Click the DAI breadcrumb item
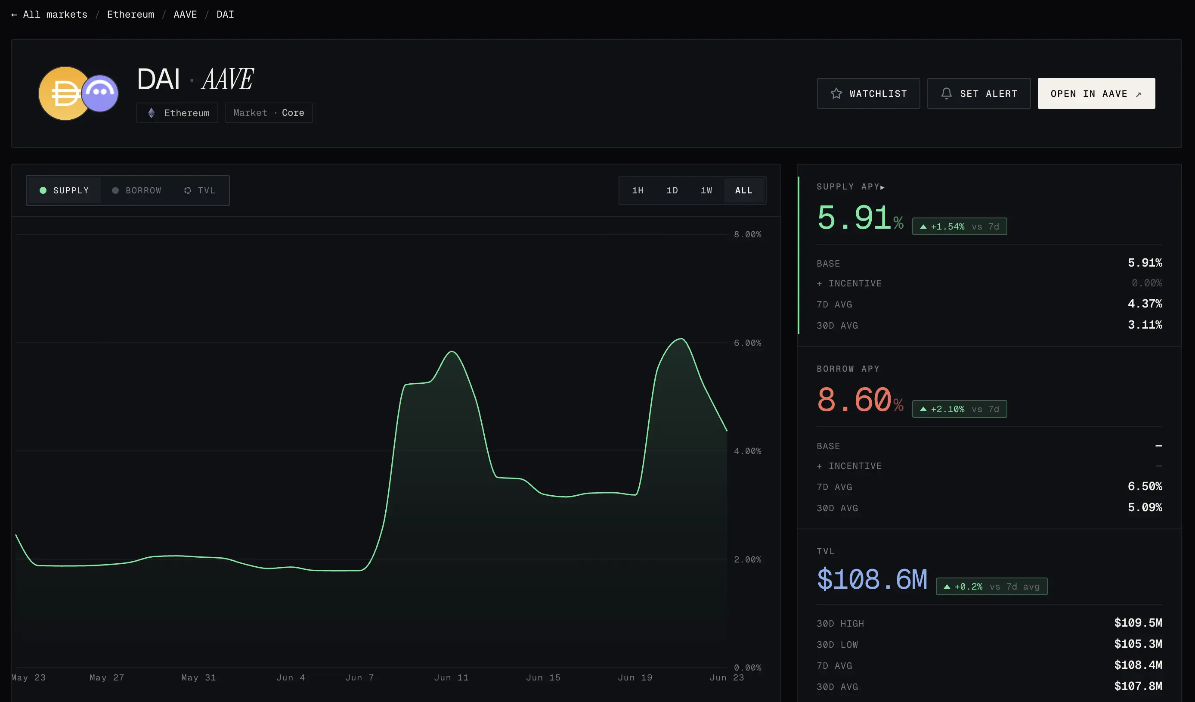 [225, 15]
